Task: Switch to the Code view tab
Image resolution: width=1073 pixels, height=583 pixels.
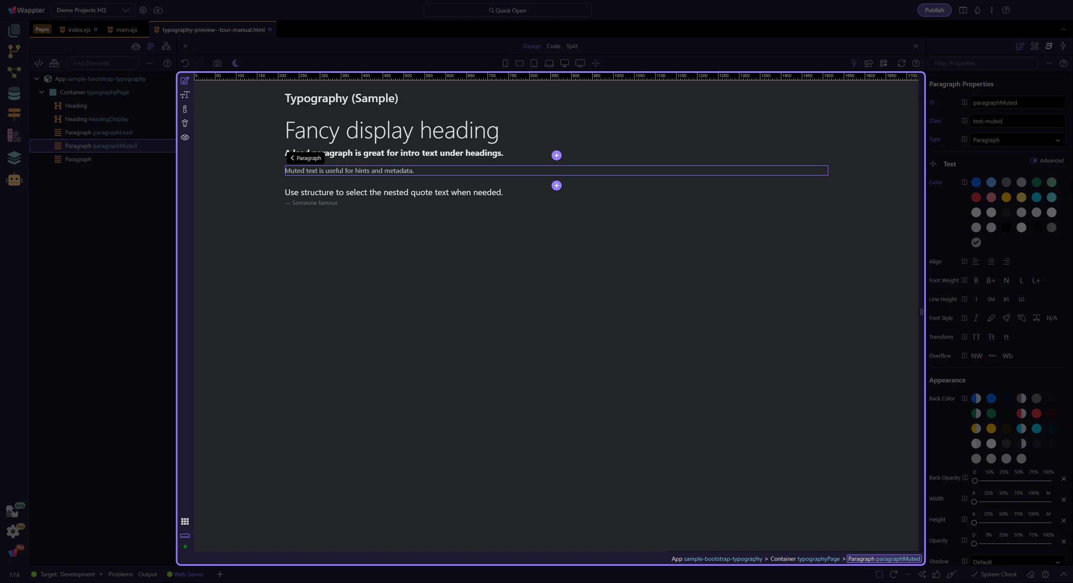Action: [x=553, y=46]
